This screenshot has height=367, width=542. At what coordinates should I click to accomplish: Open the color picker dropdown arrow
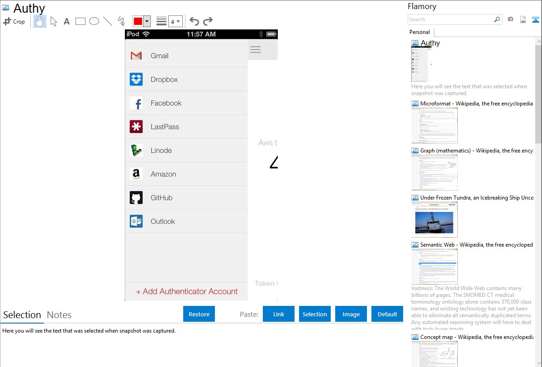click(147, 21)
